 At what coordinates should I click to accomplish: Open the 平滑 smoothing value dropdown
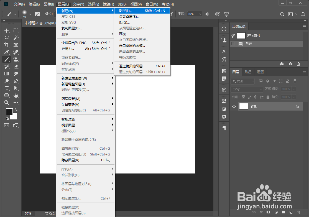click(x=200, y=14)
